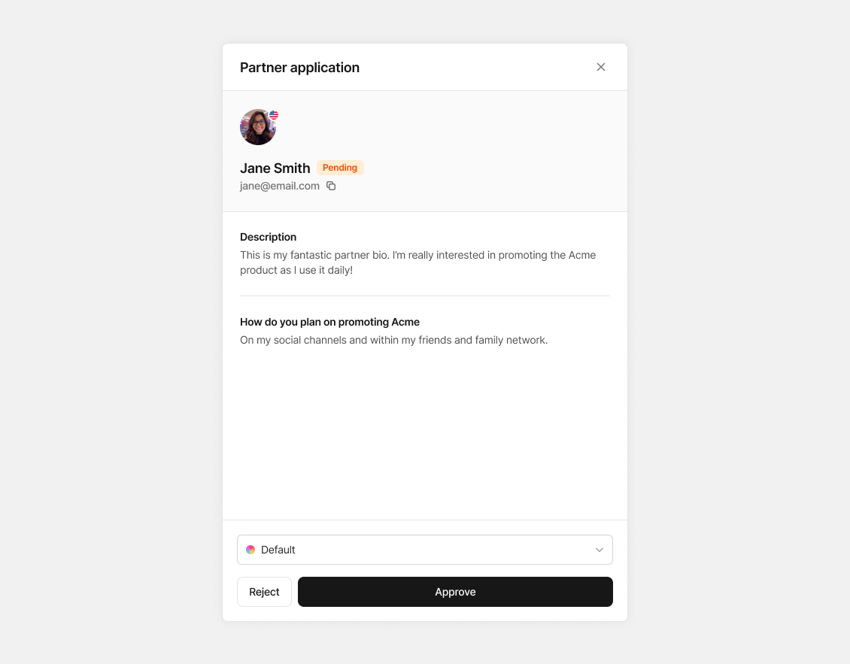Viewport: 850px width, 664px height.
Task: Click the jane@email.com address text
Action: [280, 186]
